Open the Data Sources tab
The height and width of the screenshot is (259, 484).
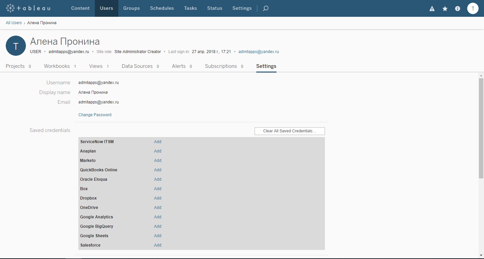point(137,66)
